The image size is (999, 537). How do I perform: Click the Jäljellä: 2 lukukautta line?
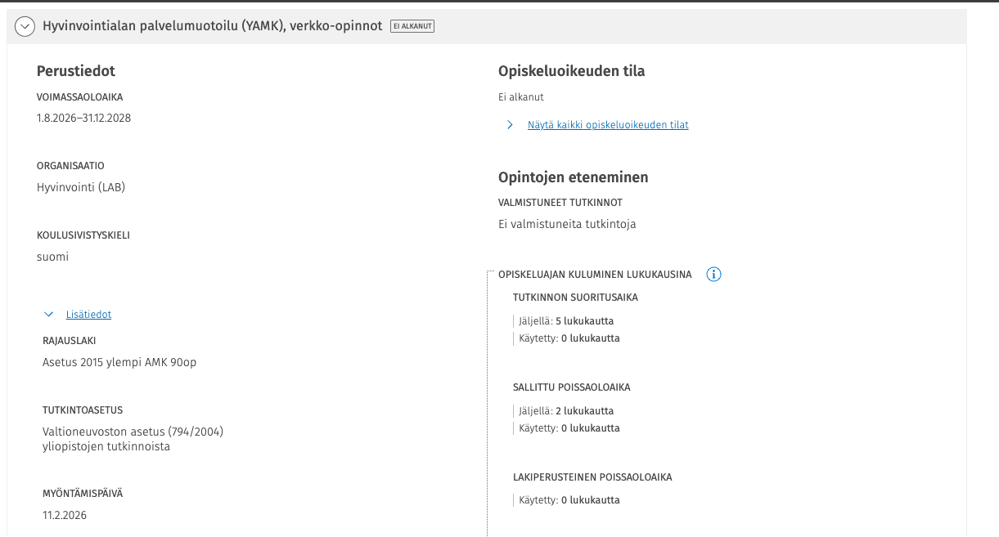pos(566,411)
